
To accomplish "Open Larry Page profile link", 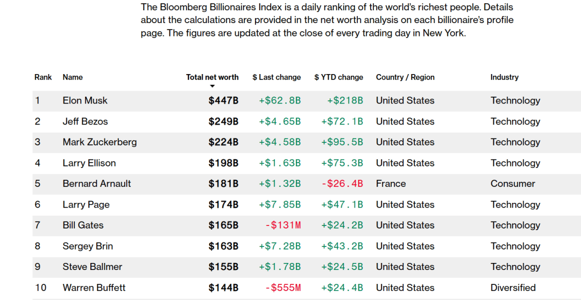I will click(x=86, y=204).
